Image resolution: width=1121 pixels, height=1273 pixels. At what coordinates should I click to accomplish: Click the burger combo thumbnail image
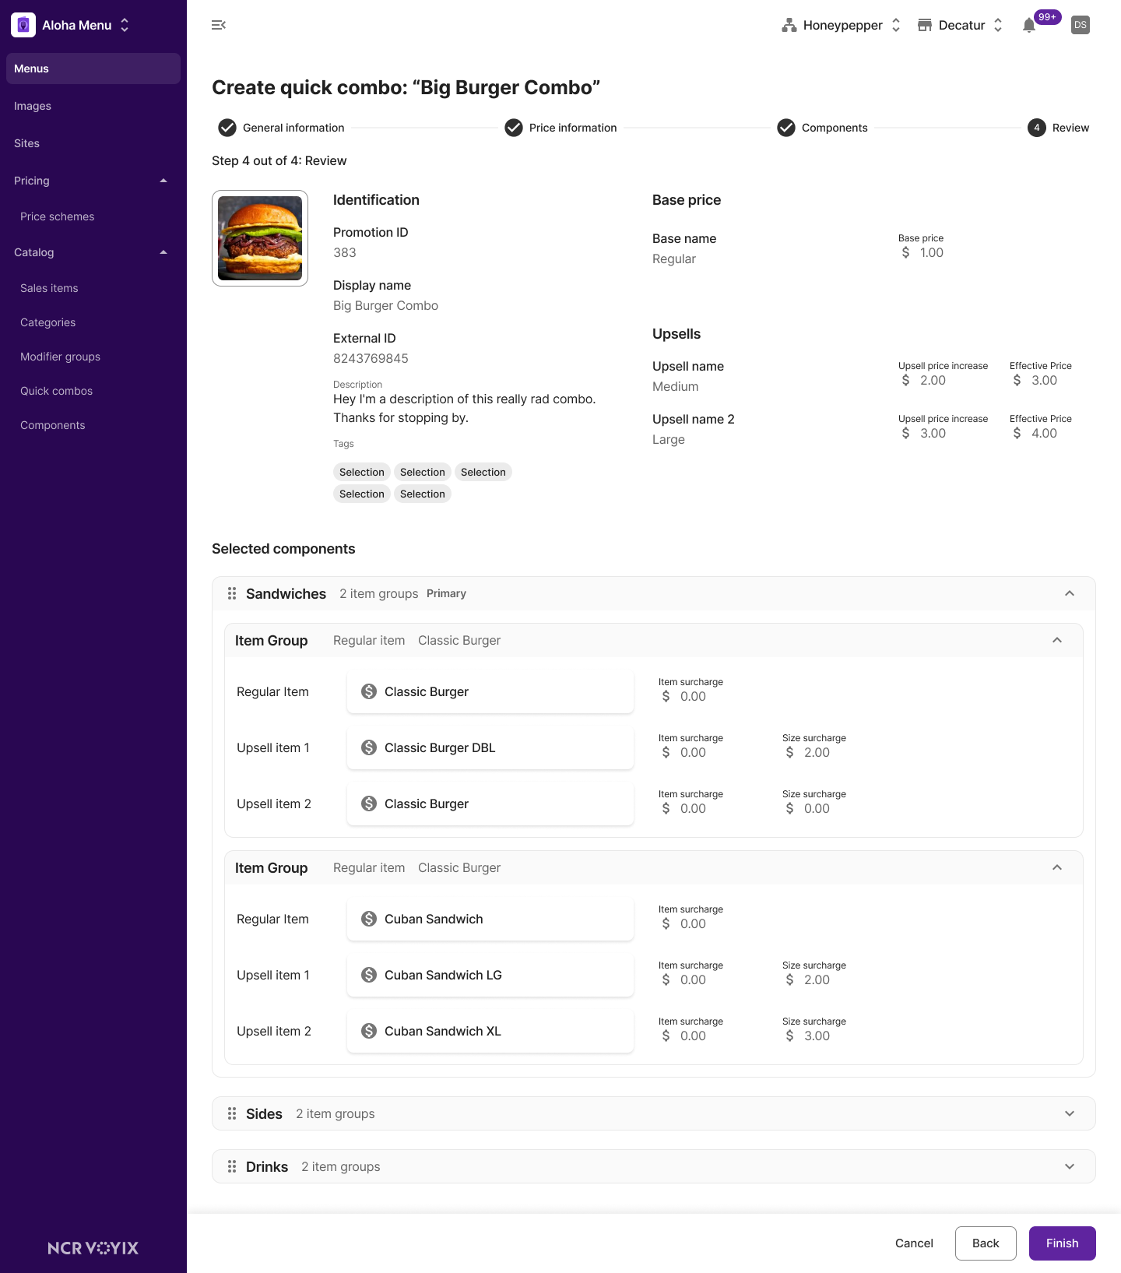260,238
